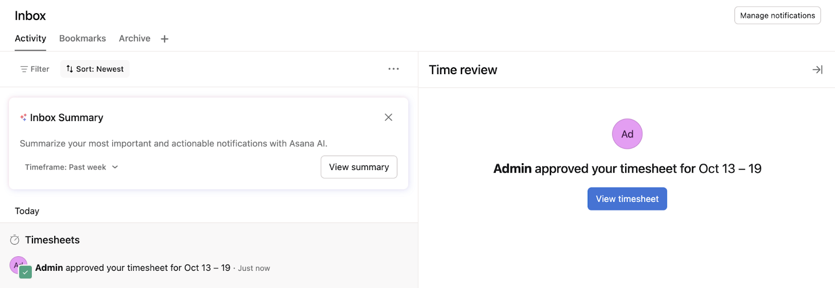Click the plus icon to add inbox tab
The width and height of the screenshot is (835, 288).
[x=164, y=39]
